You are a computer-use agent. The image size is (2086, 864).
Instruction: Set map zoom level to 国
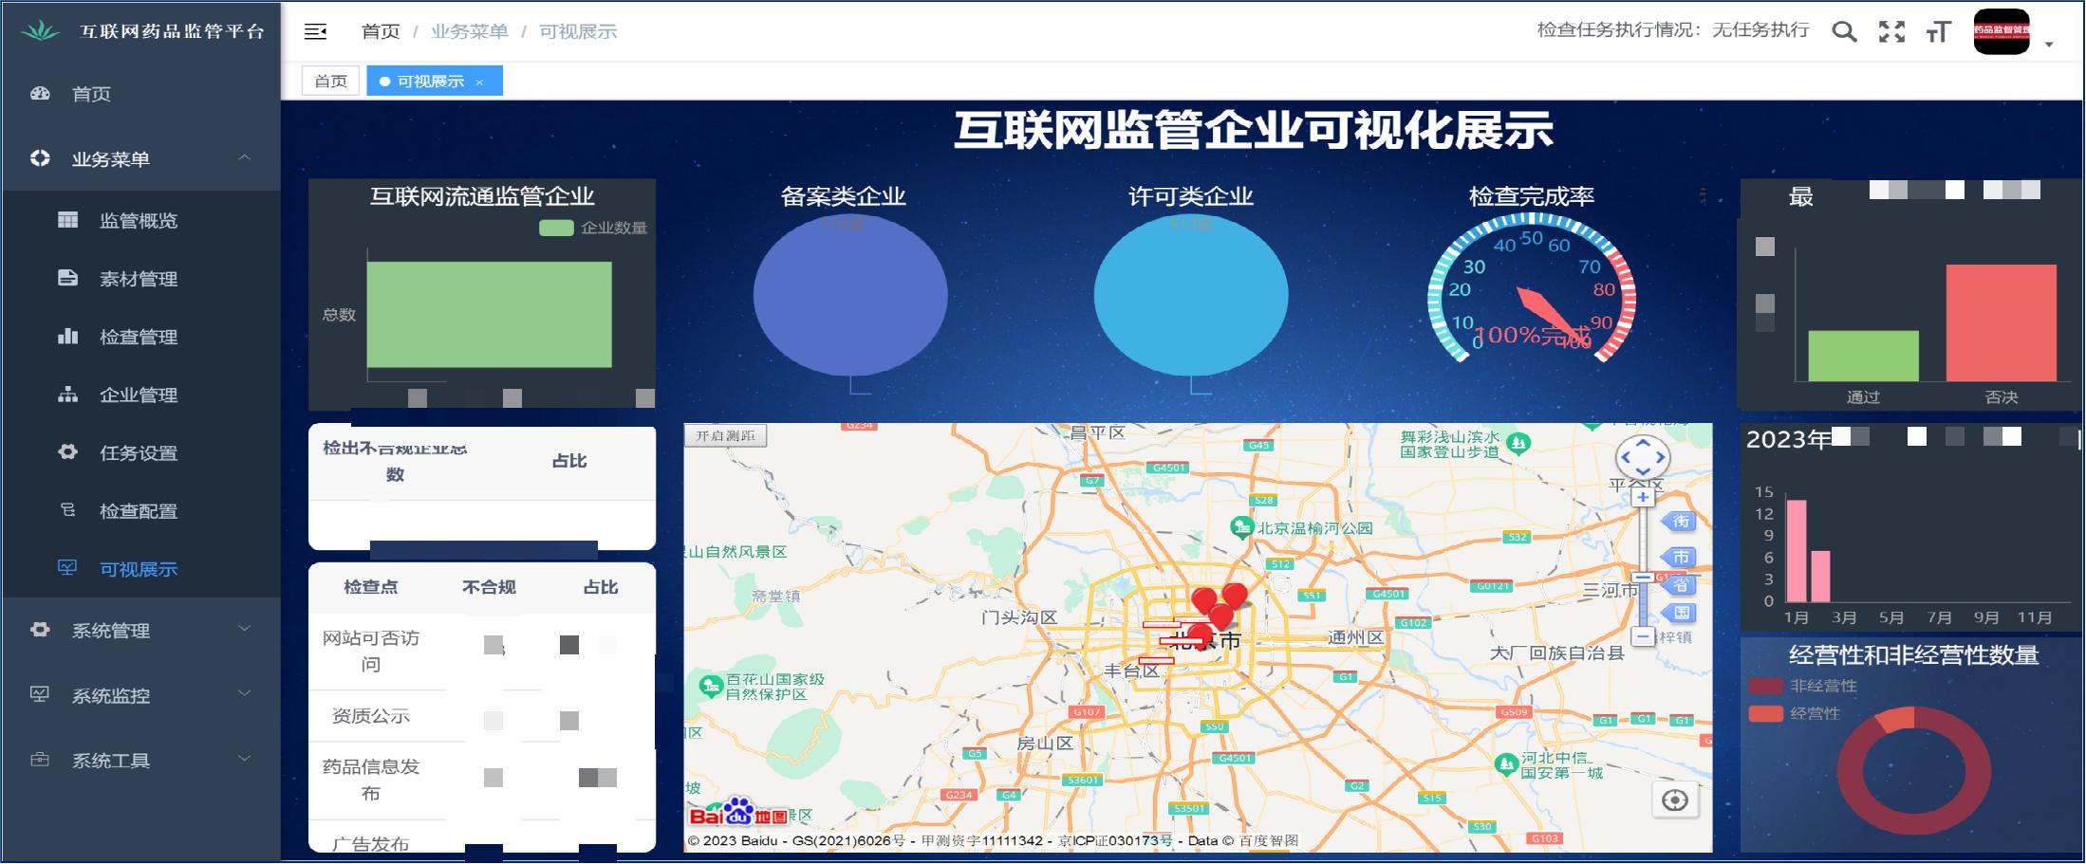click(1680, 613)
